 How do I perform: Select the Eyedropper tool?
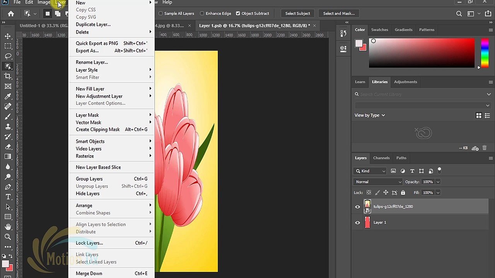pyautogui.click(x=8, y=97)
